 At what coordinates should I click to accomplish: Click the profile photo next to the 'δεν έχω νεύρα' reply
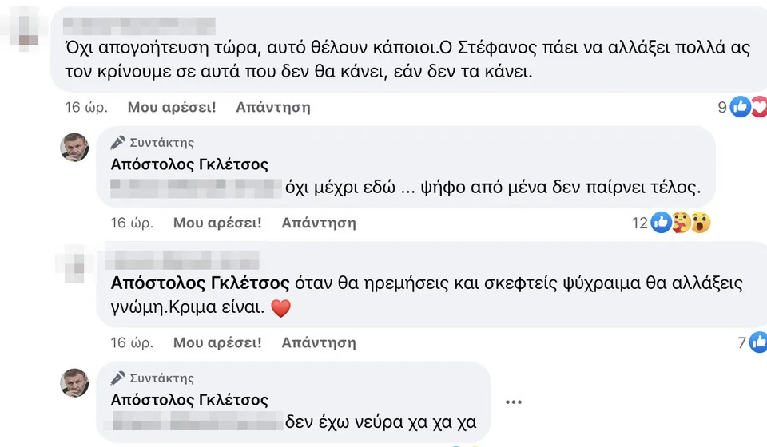[x=75, y=382]
